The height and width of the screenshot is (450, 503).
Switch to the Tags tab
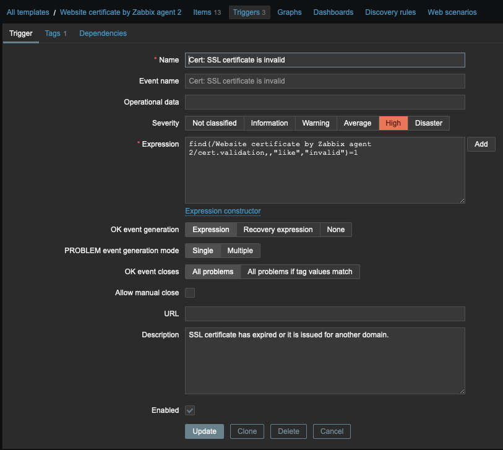pyautogui.click(x=56, y=33)
